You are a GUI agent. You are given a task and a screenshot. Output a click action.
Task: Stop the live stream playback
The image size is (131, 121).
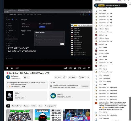7,68
